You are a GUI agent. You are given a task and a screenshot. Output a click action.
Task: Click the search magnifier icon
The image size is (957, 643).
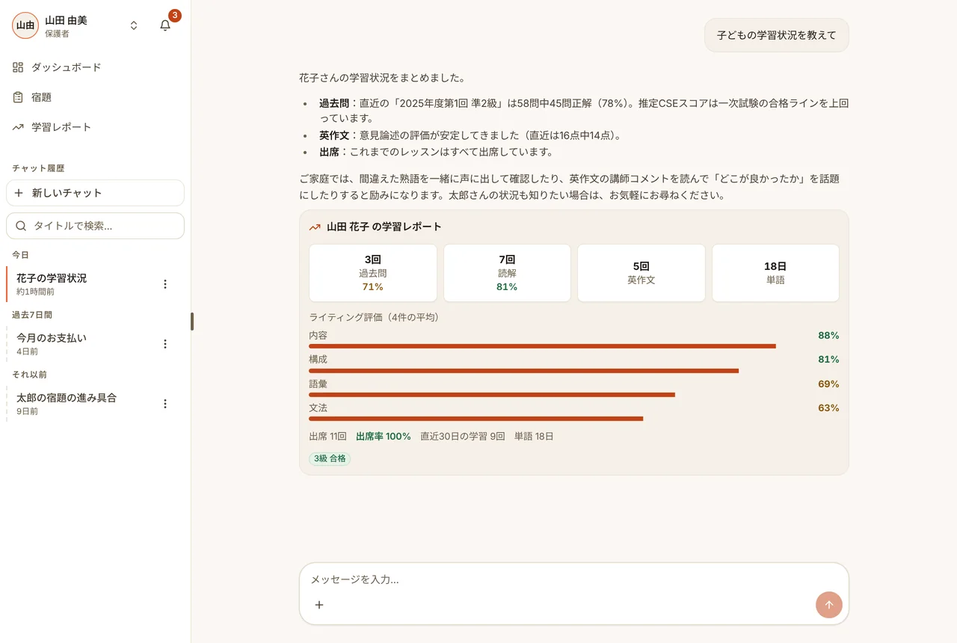(x=21, y=226)
